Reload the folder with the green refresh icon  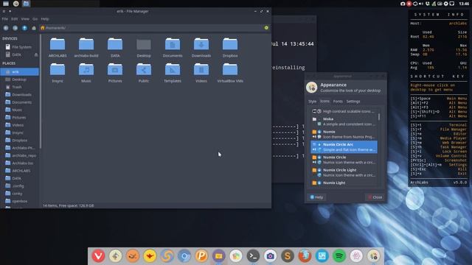coord(266,28)
